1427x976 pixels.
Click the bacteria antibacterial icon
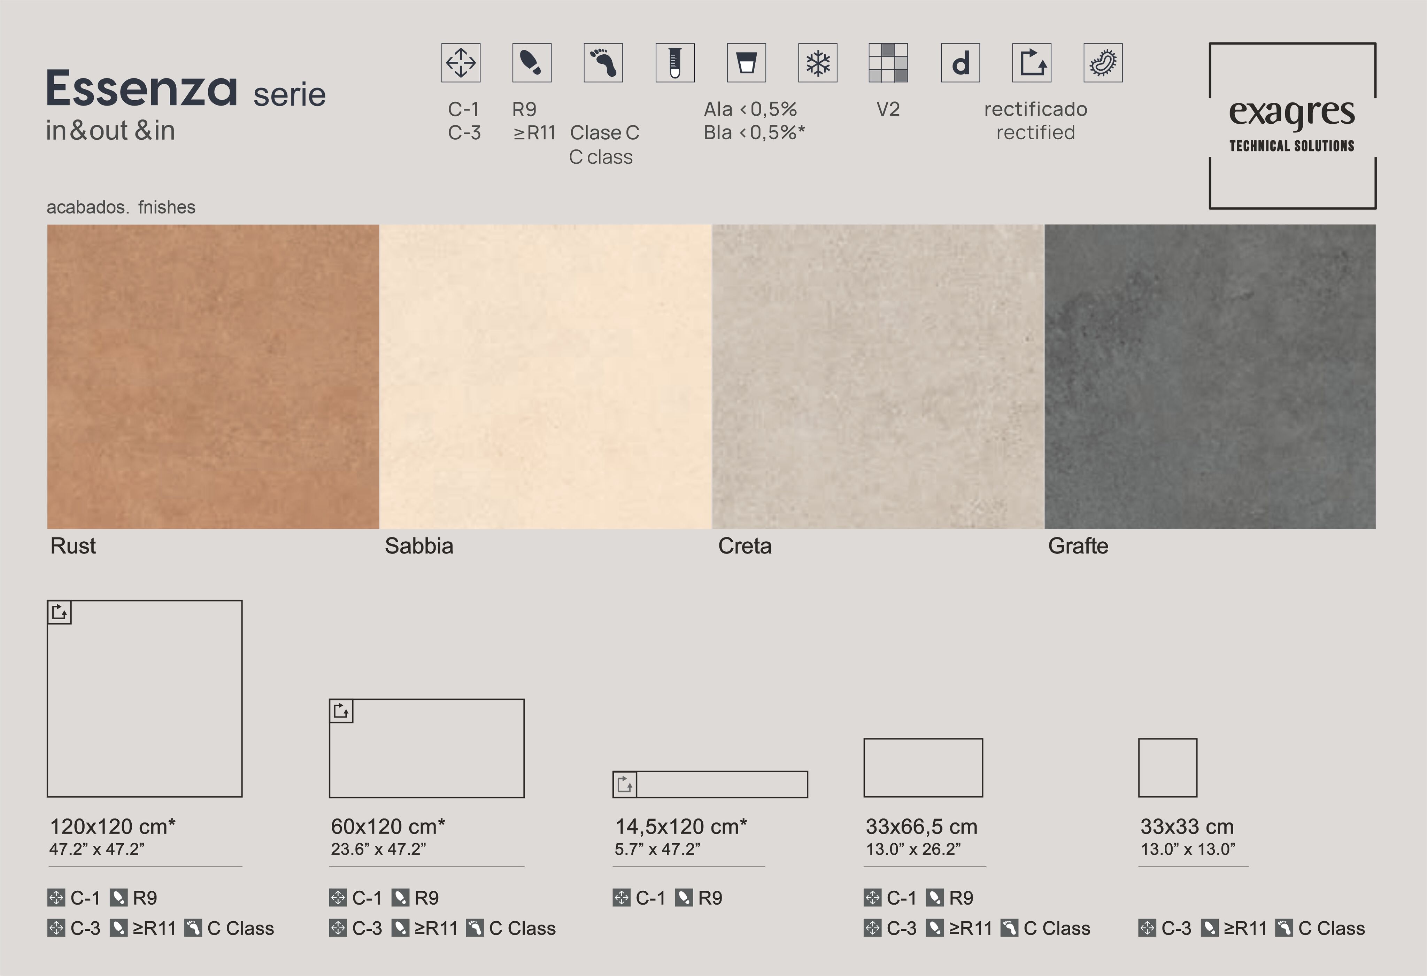1103,63
